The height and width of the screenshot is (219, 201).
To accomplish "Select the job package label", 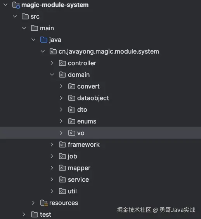I will click(x=72, y=156).
